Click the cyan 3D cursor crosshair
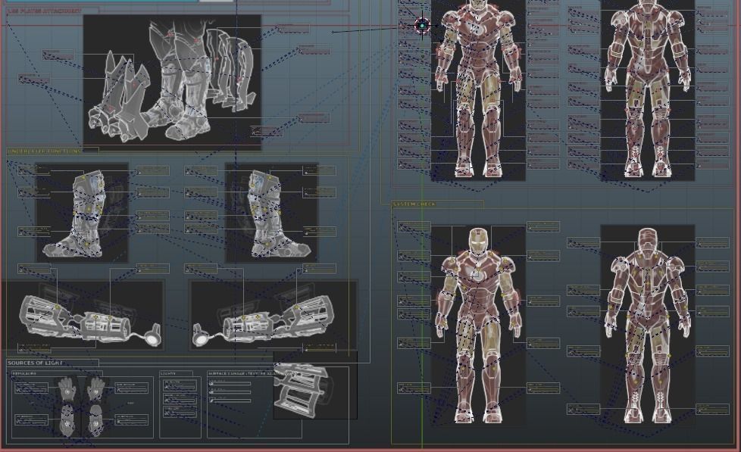 [x=422, y=26]
